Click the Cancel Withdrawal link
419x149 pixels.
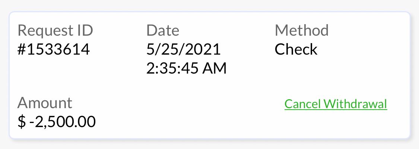pyautogui.click(x=336, y=104)
